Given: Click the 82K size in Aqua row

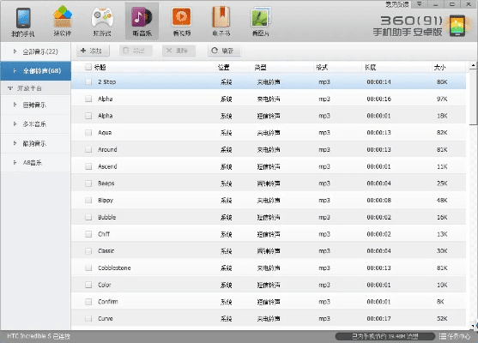Looking at the screenshot, I should (442, 133).
